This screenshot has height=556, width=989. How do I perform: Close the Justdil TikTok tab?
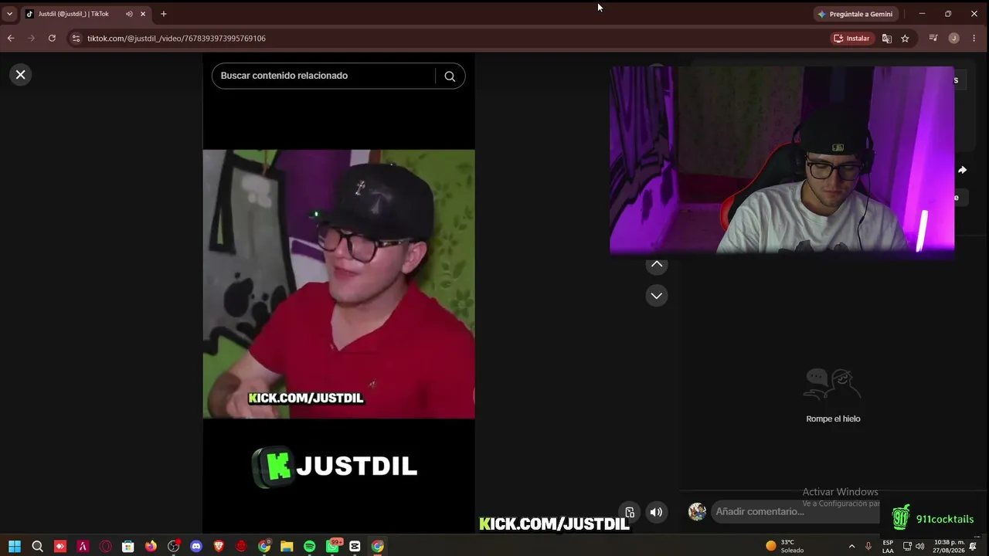coord(143,14)
